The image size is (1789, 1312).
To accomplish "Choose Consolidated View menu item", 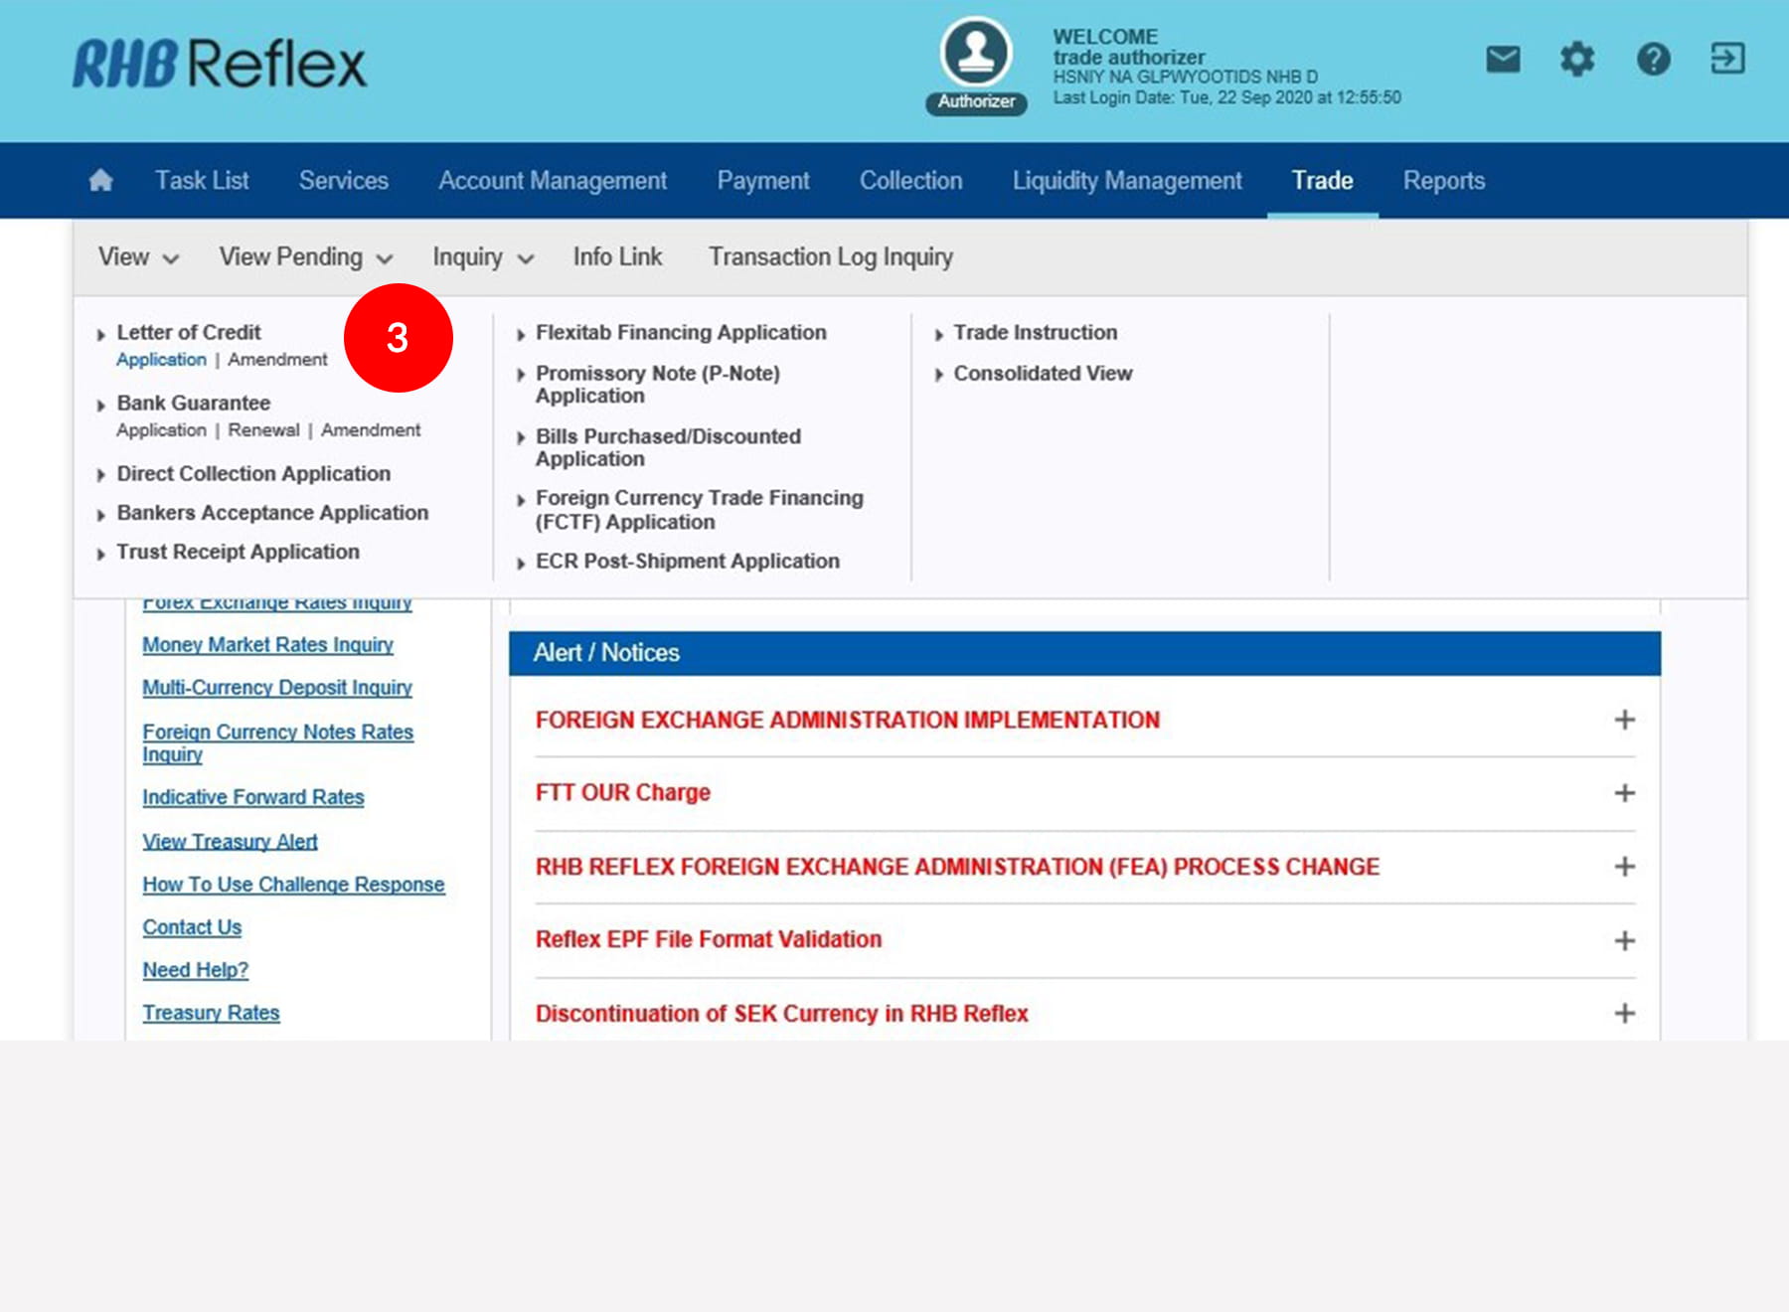I will click(x=1043, y=374).
